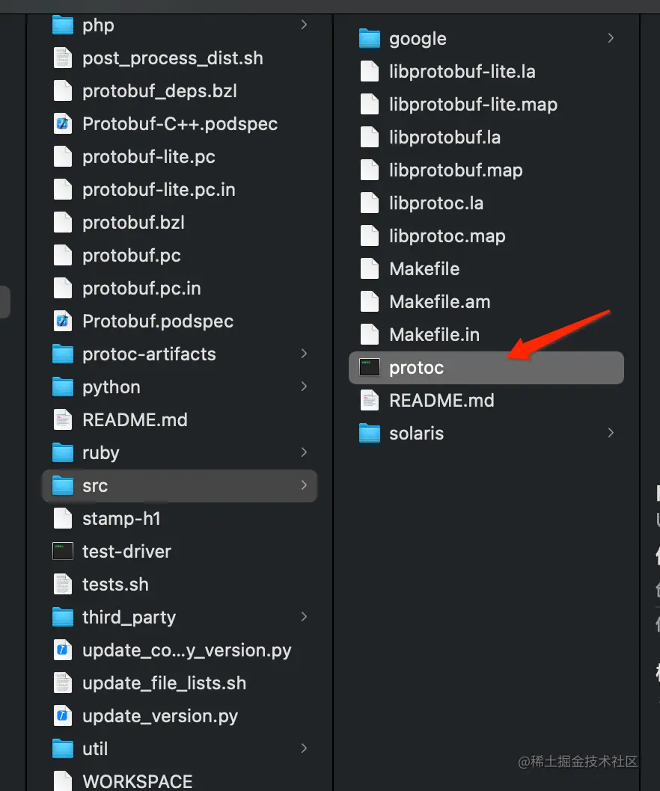Click the ruby folder icon
Viewport: 660px width, 791px height.
coord(63,452)
